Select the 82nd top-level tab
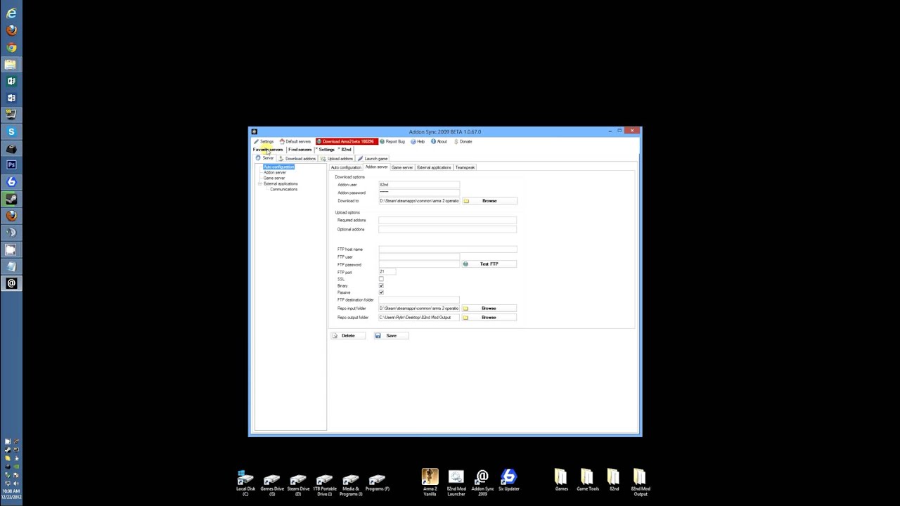900x506 pixels. (x=345, y=150)
